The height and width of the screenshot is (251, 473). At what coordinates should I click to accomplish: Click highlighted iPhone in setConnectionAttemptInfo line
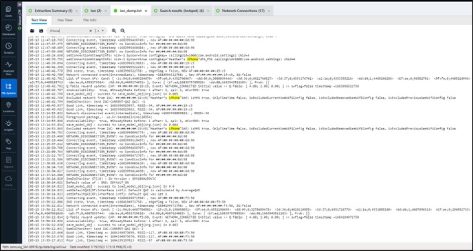tap(192, 59)
